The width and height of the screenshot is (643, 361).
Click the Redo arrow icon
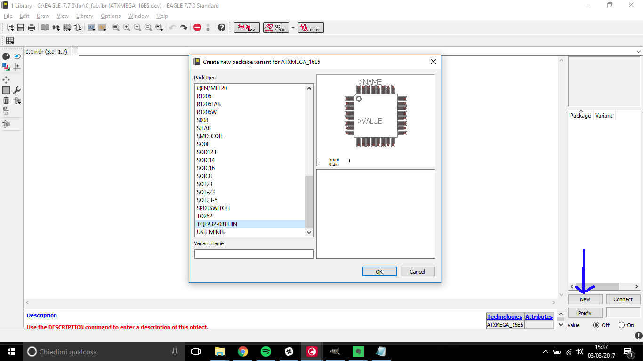tap(184, 27)
